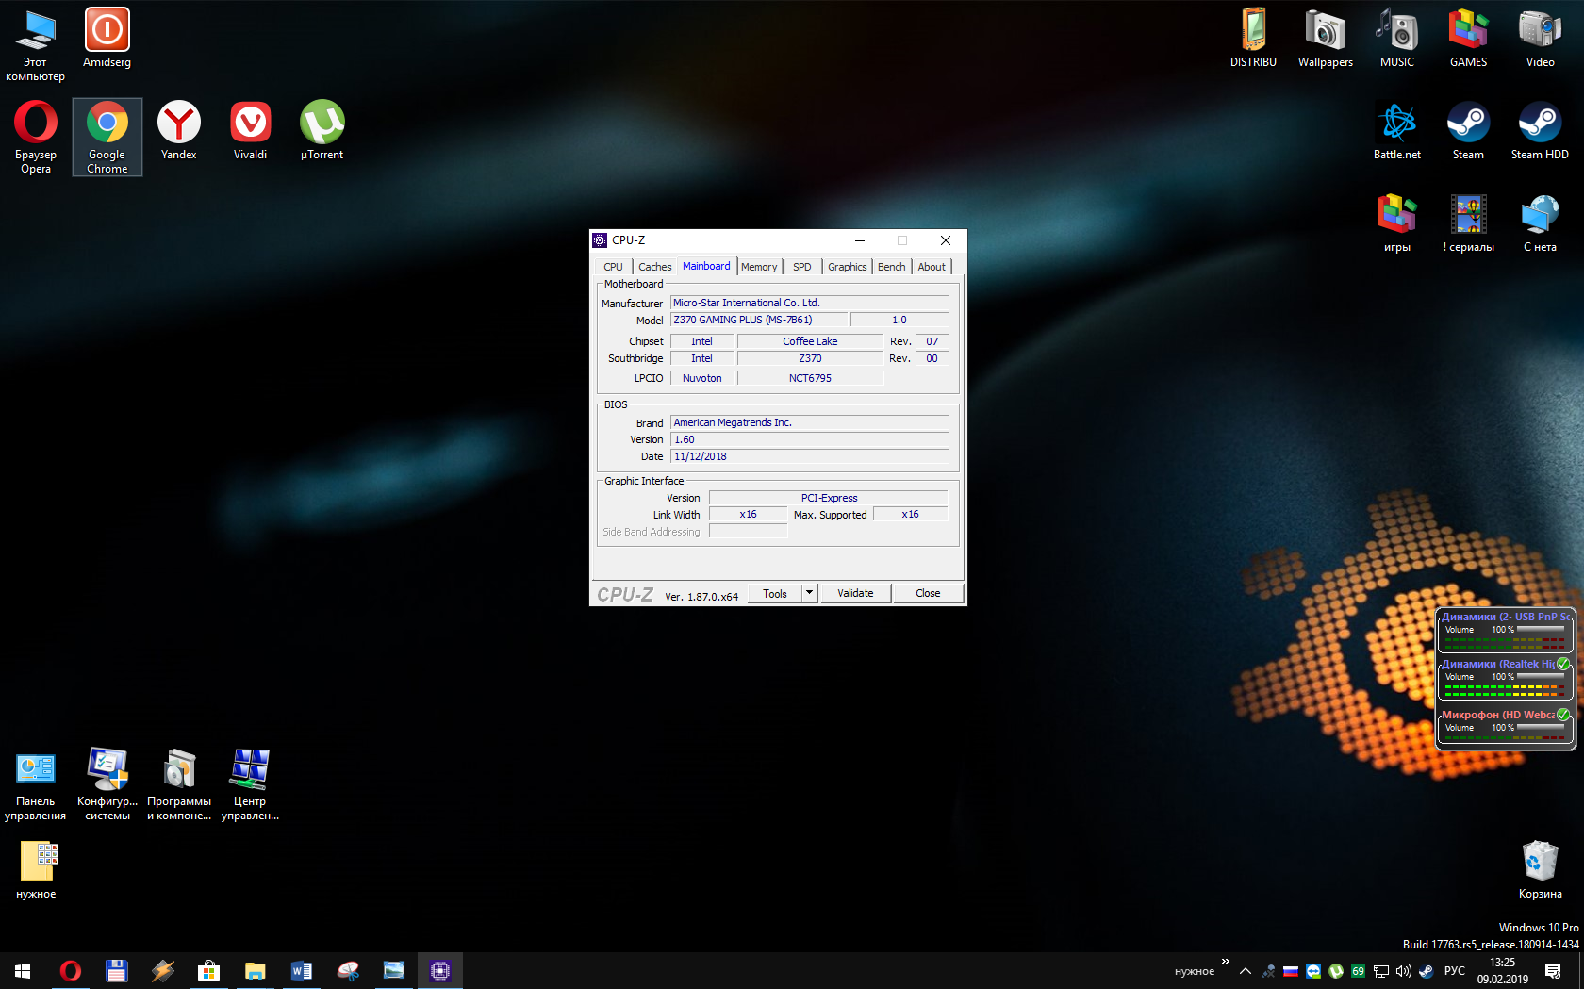Expand the Tools dropdown arrow
1584x989 pixels.
pyautogui.click(x=809, y=593)
